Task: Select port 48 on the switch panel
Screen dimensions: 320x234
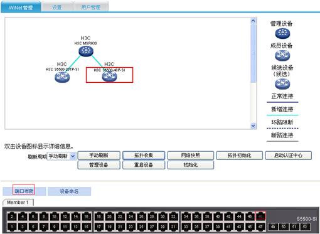Action: (260, 216)
